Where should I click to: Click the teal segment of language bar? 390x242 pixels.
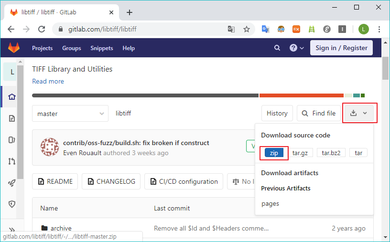coord(357,95)
